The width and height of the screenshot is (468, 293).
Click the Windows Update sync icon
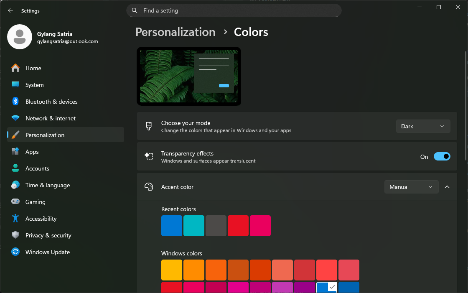pos(15,252)
